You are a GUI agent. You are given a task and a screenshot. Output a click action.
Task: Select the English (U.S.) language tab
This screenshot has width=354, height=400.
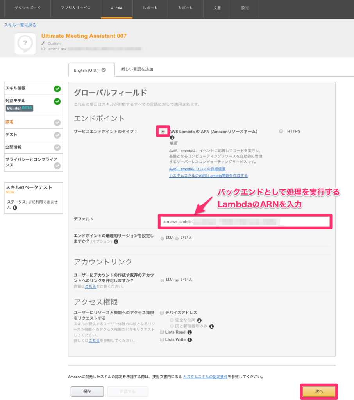tap(91, 70)
